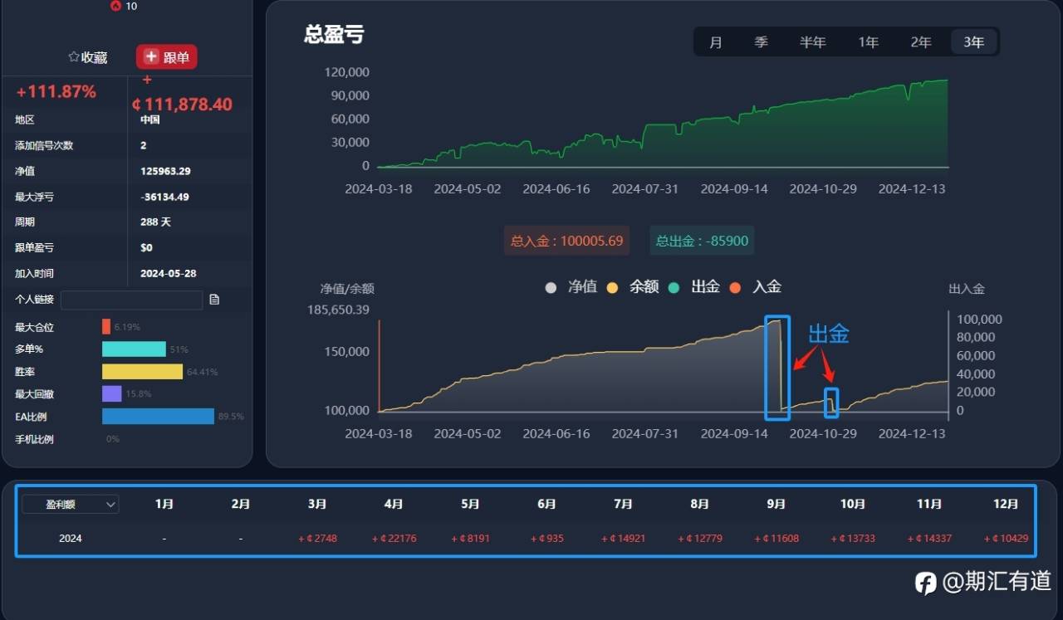Click the 9月 profit value 11608

point(776,539)
